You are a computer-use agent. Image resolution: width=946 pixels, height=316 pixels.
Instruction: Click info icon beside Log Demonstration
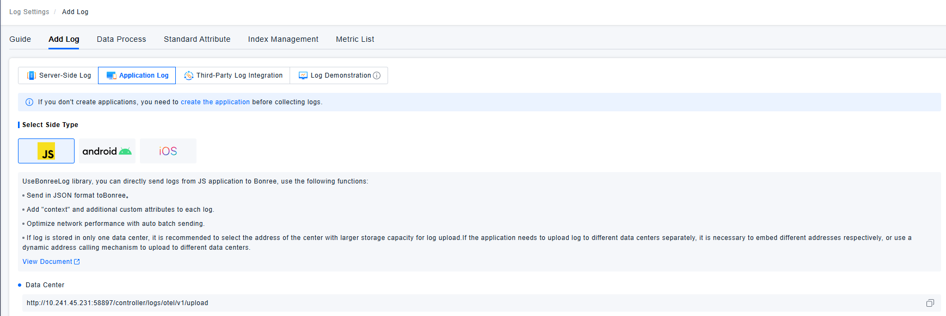pyautogui.click(x=377, y=75)
